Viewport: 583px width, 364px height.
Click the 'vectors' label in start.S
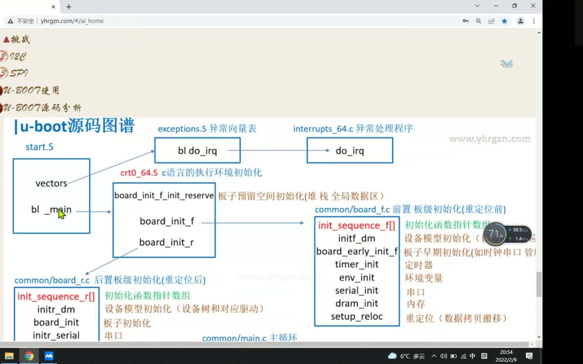51,183
